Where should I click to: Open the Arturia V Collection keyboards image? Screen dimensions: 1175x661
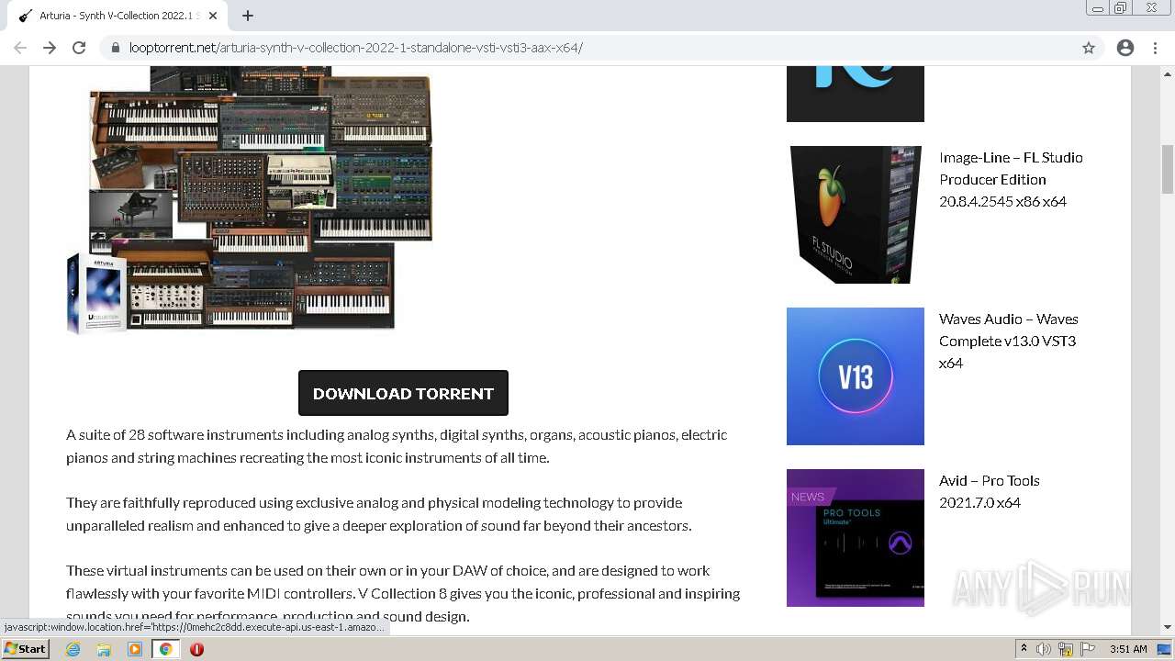(x=250, y=200)
